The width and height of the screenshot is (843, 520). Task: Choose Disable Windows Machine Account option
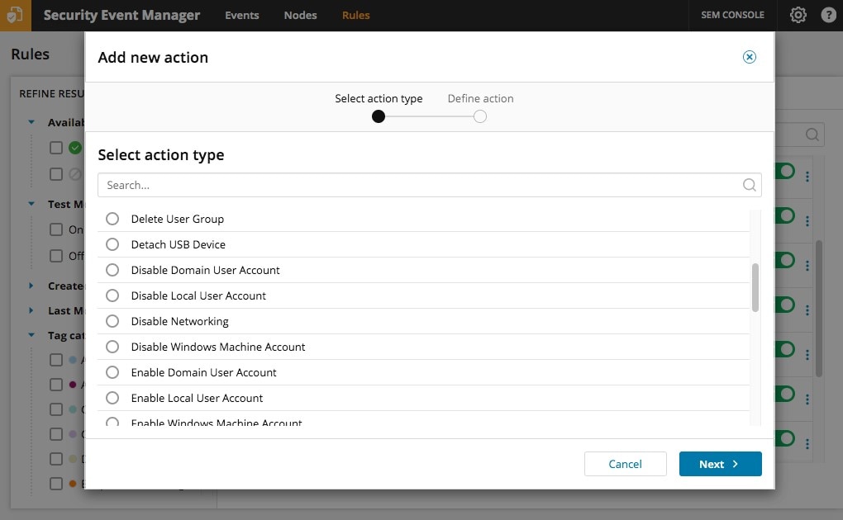tap(112, 347)
